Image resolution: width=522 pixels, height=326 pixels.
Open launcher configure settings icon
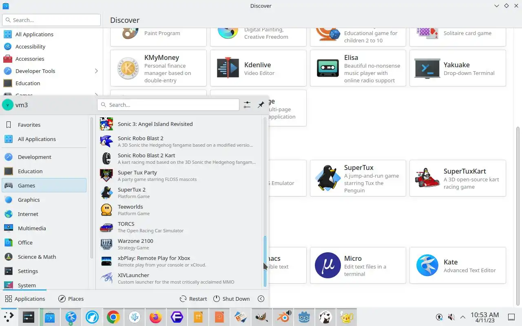click(247, 105)
